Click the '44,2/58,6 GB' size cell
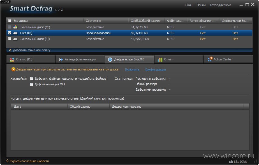The width and height of the screenshot is (259, 165). [x=140, y=39]
